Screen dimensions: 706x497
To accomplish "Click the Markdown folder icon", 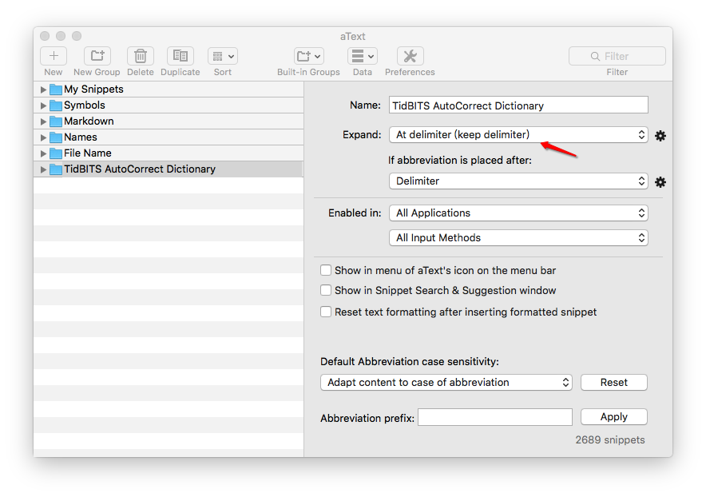I will [x=56, y=121].
